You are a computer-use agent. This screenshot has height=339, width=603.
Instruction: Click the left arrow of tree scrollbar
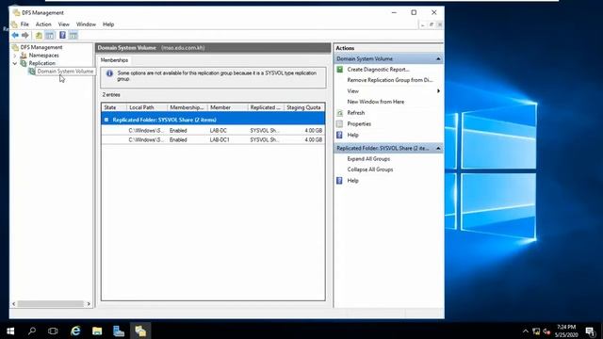click(14, 303)
